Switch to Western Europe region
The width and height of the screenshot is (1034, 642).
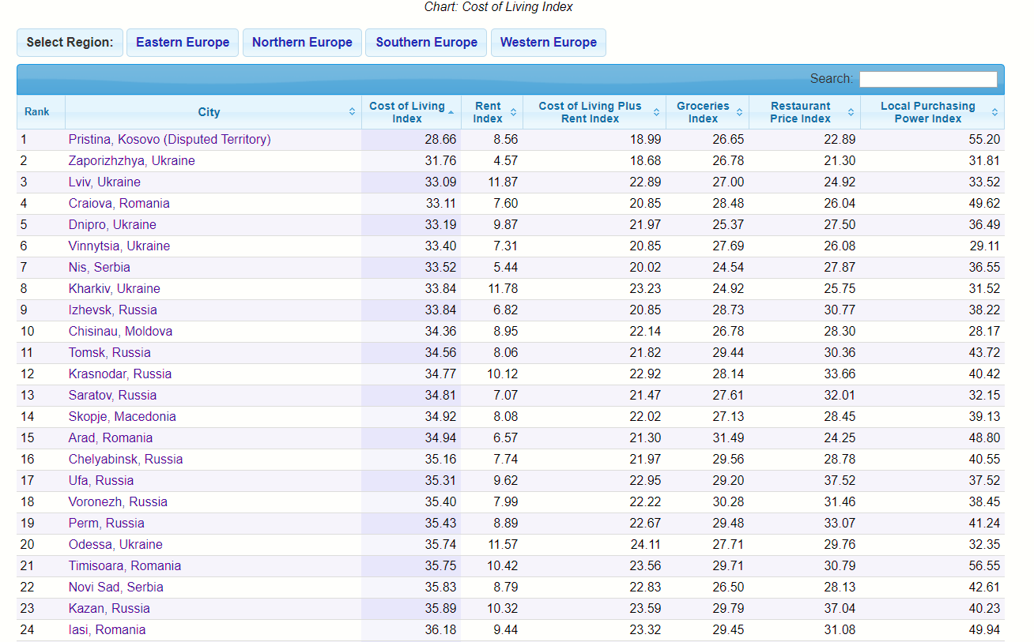548,43
